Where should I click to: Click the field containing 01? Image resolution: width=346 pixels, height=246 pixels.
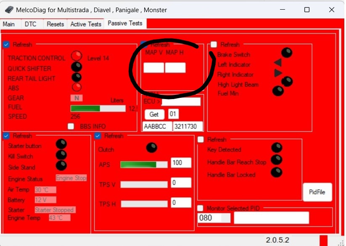point(173,114)
